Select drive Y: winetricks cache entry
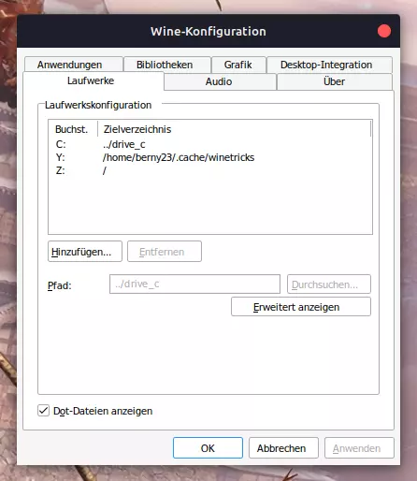This screenshot has height=481, width=417. click(x=210, y=157)
